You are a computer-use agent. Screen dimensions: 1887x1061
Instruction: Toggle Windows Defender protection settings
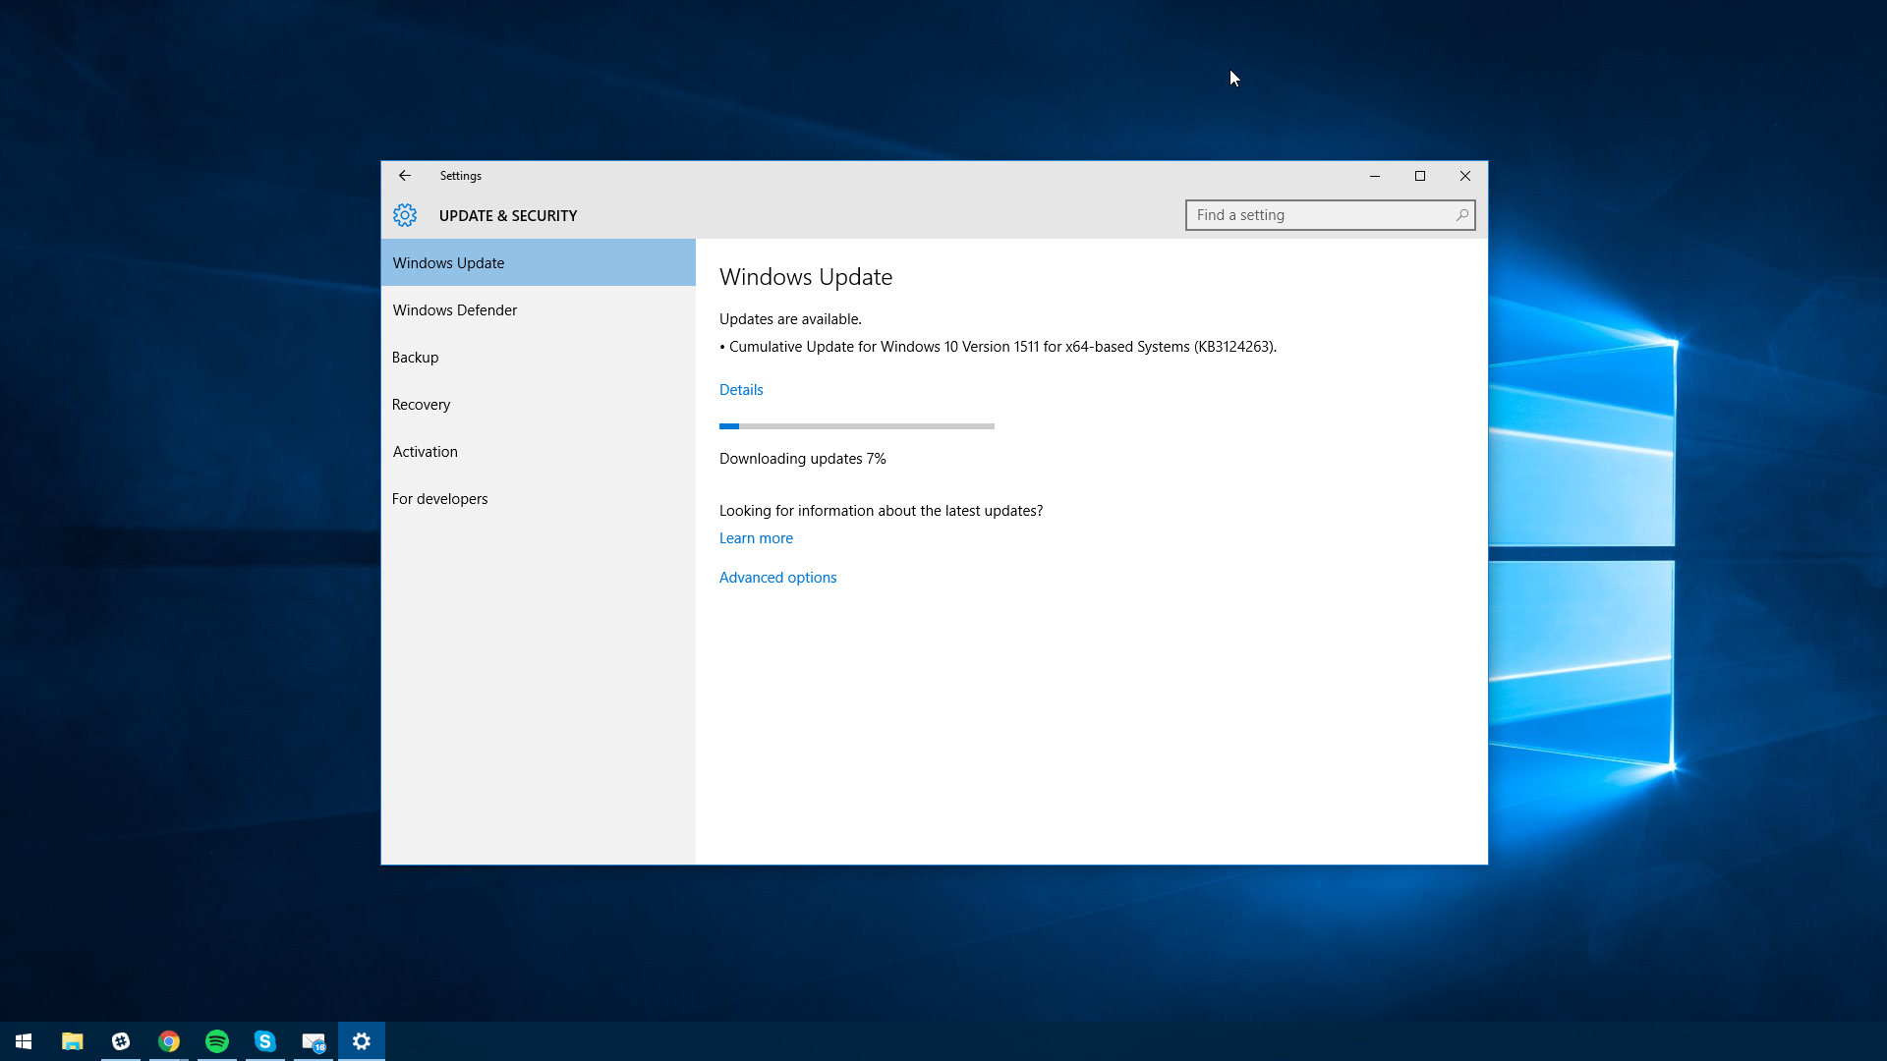455,309
